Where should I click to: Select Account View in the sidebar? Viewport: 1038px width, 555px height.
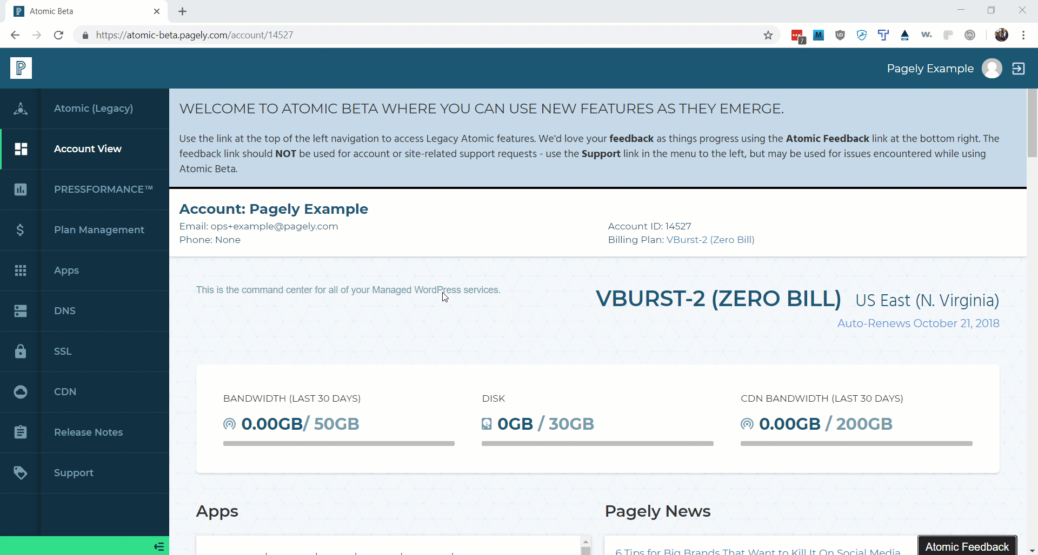click(x=88, y=149)
